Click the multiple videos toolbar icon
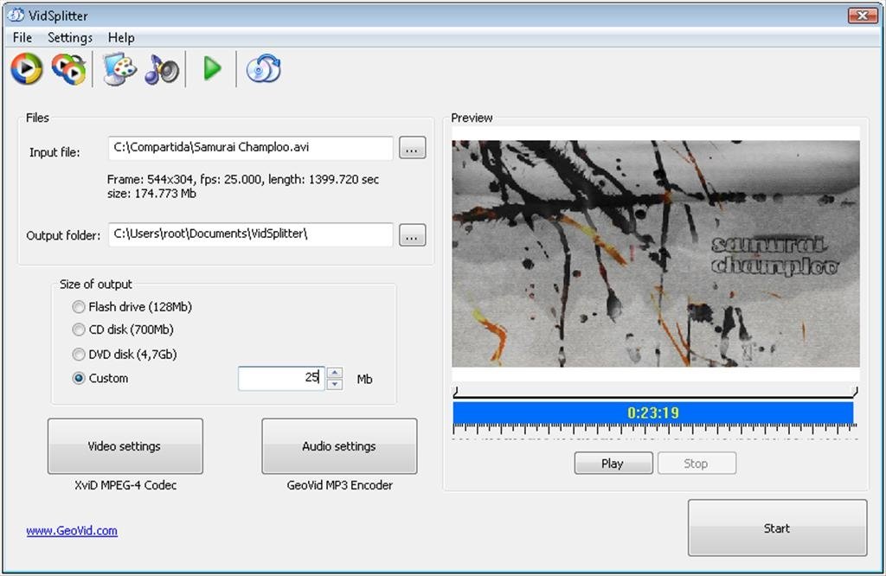Image resolution: width=886 pixels, height=576 pixels. (69, 69)
